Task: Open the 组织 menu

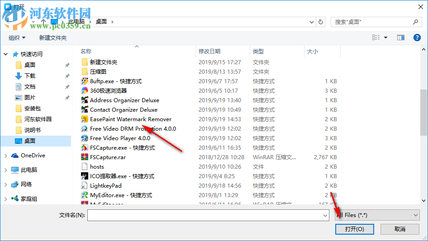Action: click(x=17, y=38)
